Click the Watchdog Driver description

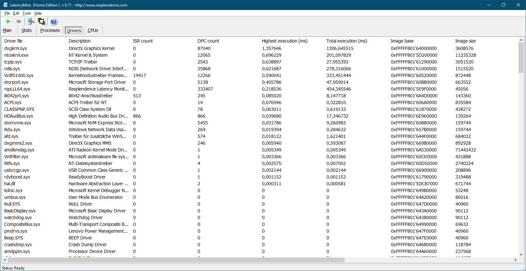click(x=86, y=218)
